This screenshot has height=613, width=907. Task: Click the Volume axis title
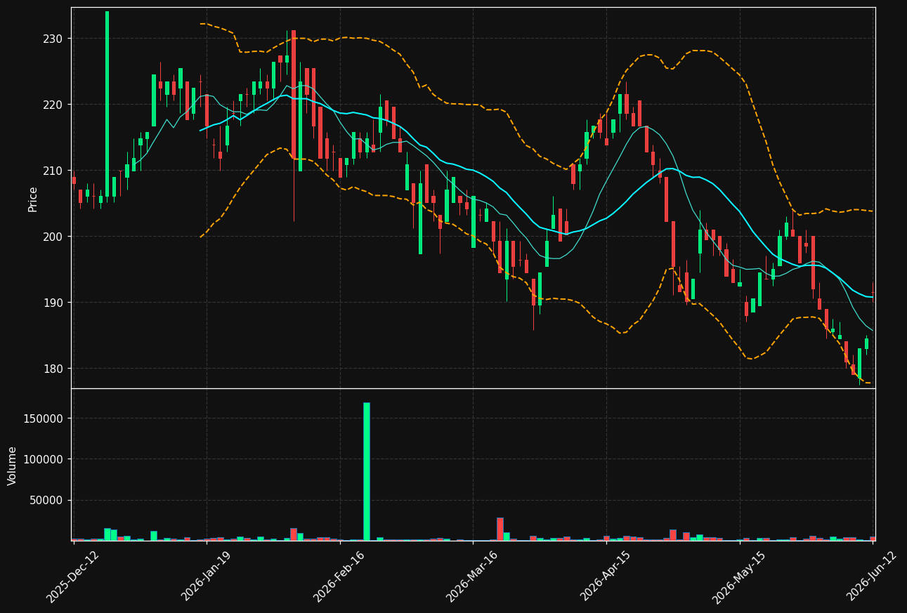[13, 466]
